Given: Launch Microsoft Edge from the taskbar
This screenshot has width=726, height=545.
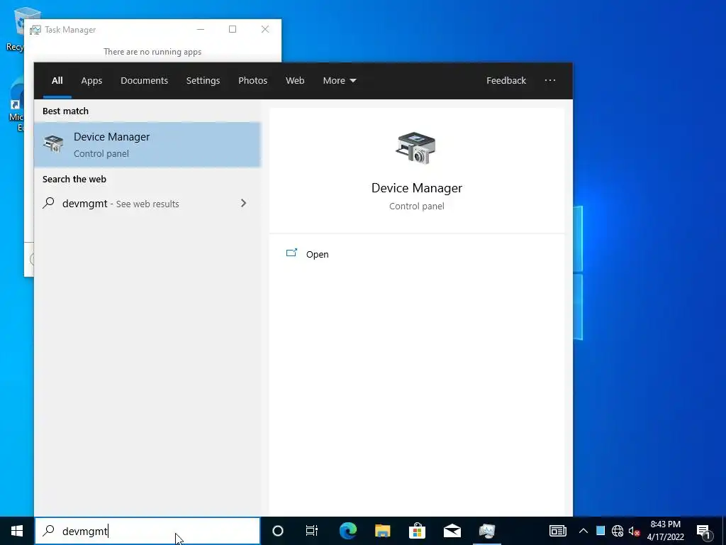Looking at the screenshot, I should [347, 531].
